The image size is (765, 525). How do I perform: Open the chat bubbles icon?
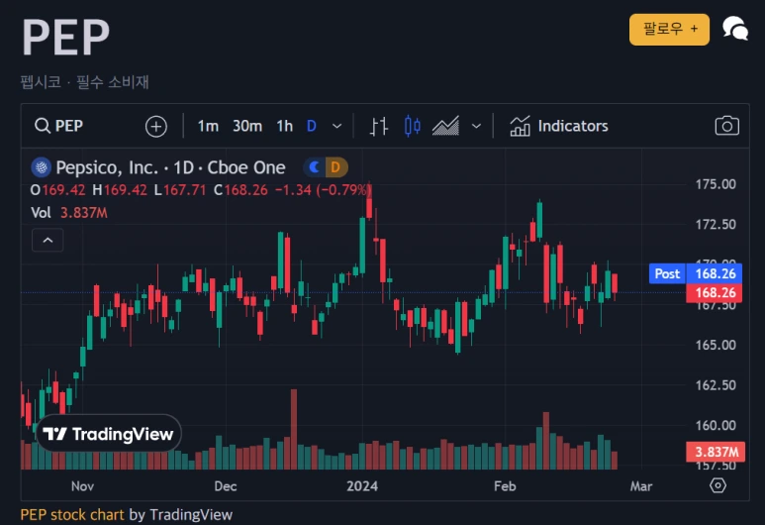point(735,29)
